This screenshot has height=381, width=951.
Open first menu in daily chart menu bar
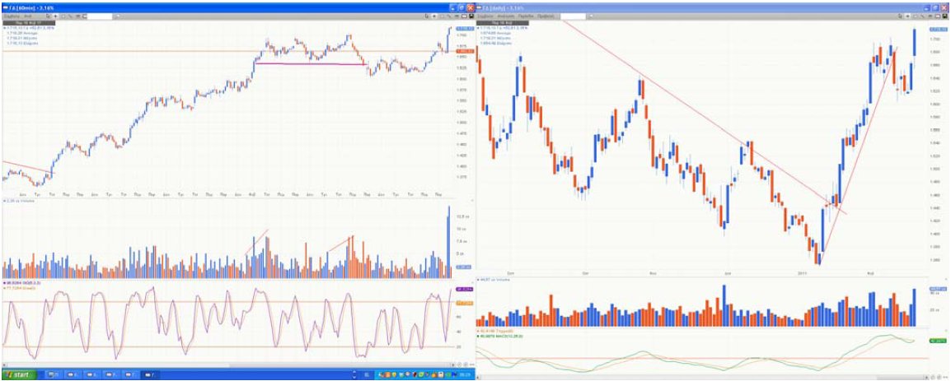click(487, 16)
